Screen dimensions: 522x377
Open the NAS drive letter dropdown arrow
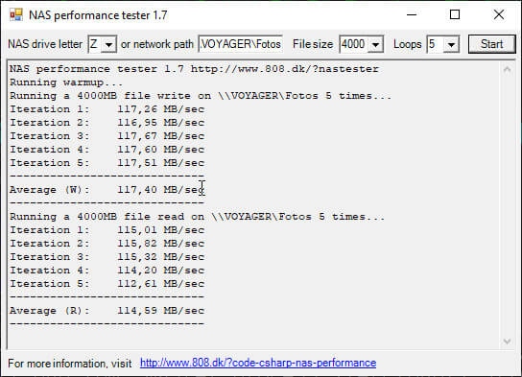[x=108, y=44]
